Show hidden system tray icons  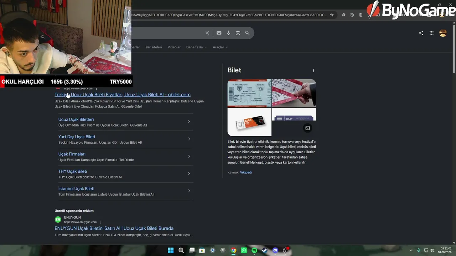411,250
